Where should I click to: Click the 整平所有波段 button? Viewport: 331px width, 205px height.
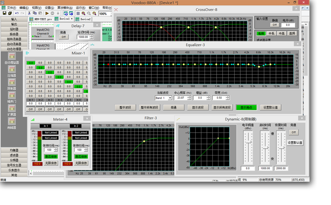point(149,107)
